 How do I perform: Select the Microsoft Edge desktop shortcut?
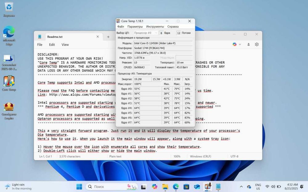[x=9, y=36]
